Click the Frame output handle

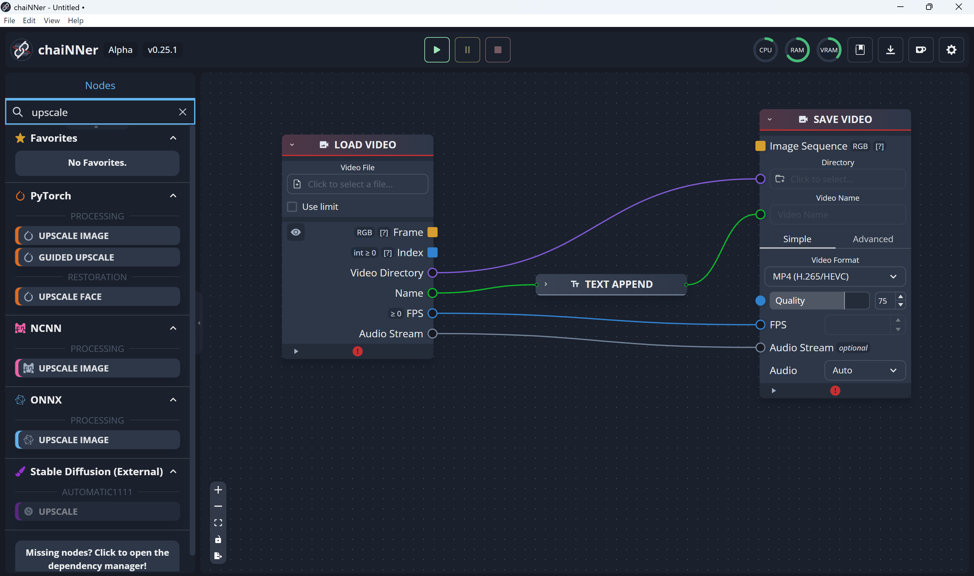click(x=433, y=232)
